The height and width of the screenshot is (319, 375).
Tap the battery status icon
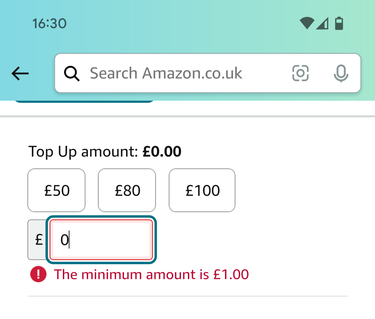pyautogui.click(x=339, y=23)
